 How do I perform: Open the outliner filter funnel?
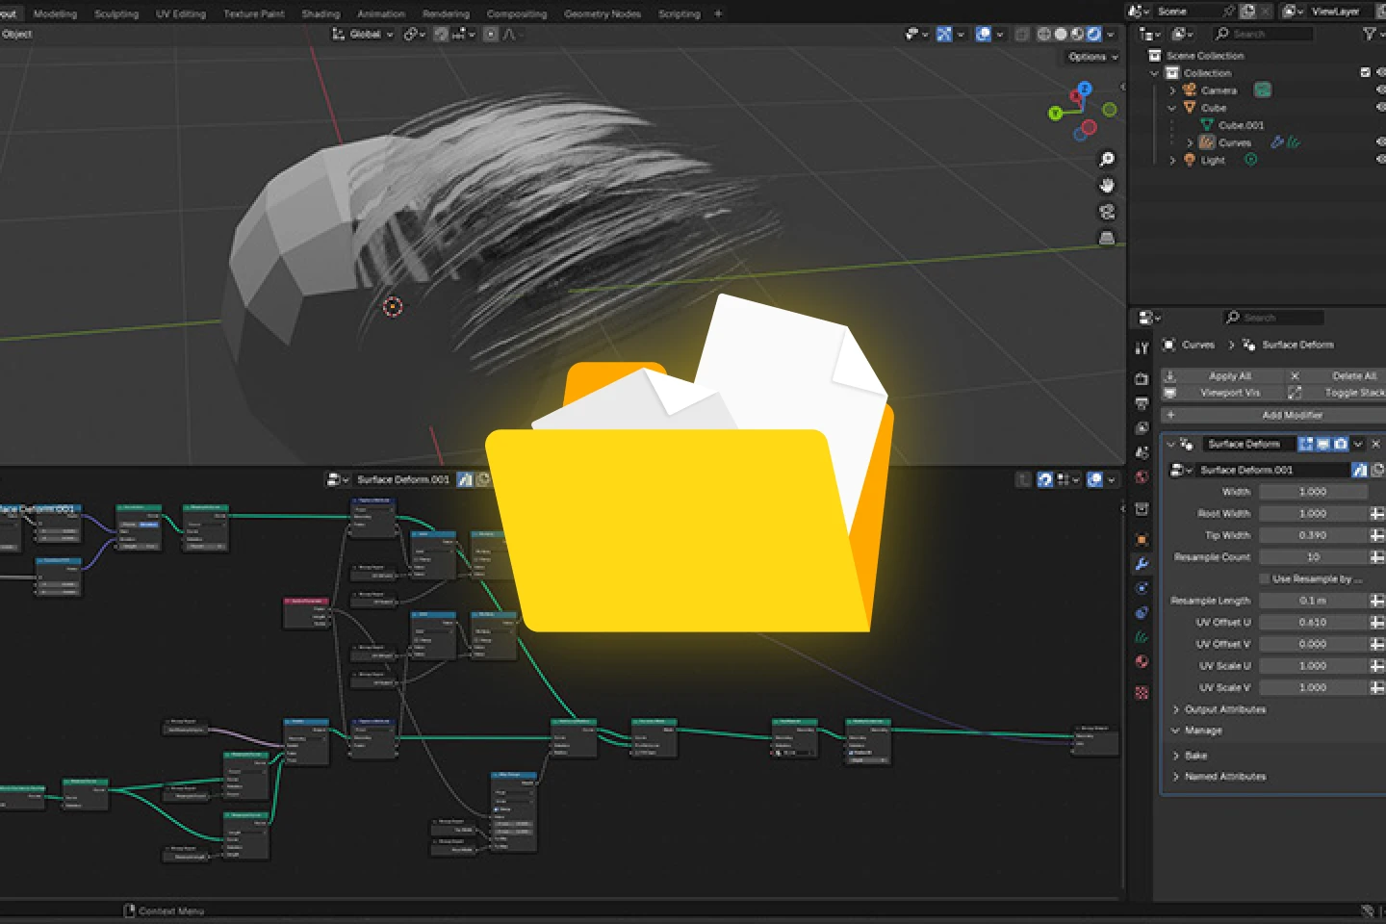[x=1369, y=34]
